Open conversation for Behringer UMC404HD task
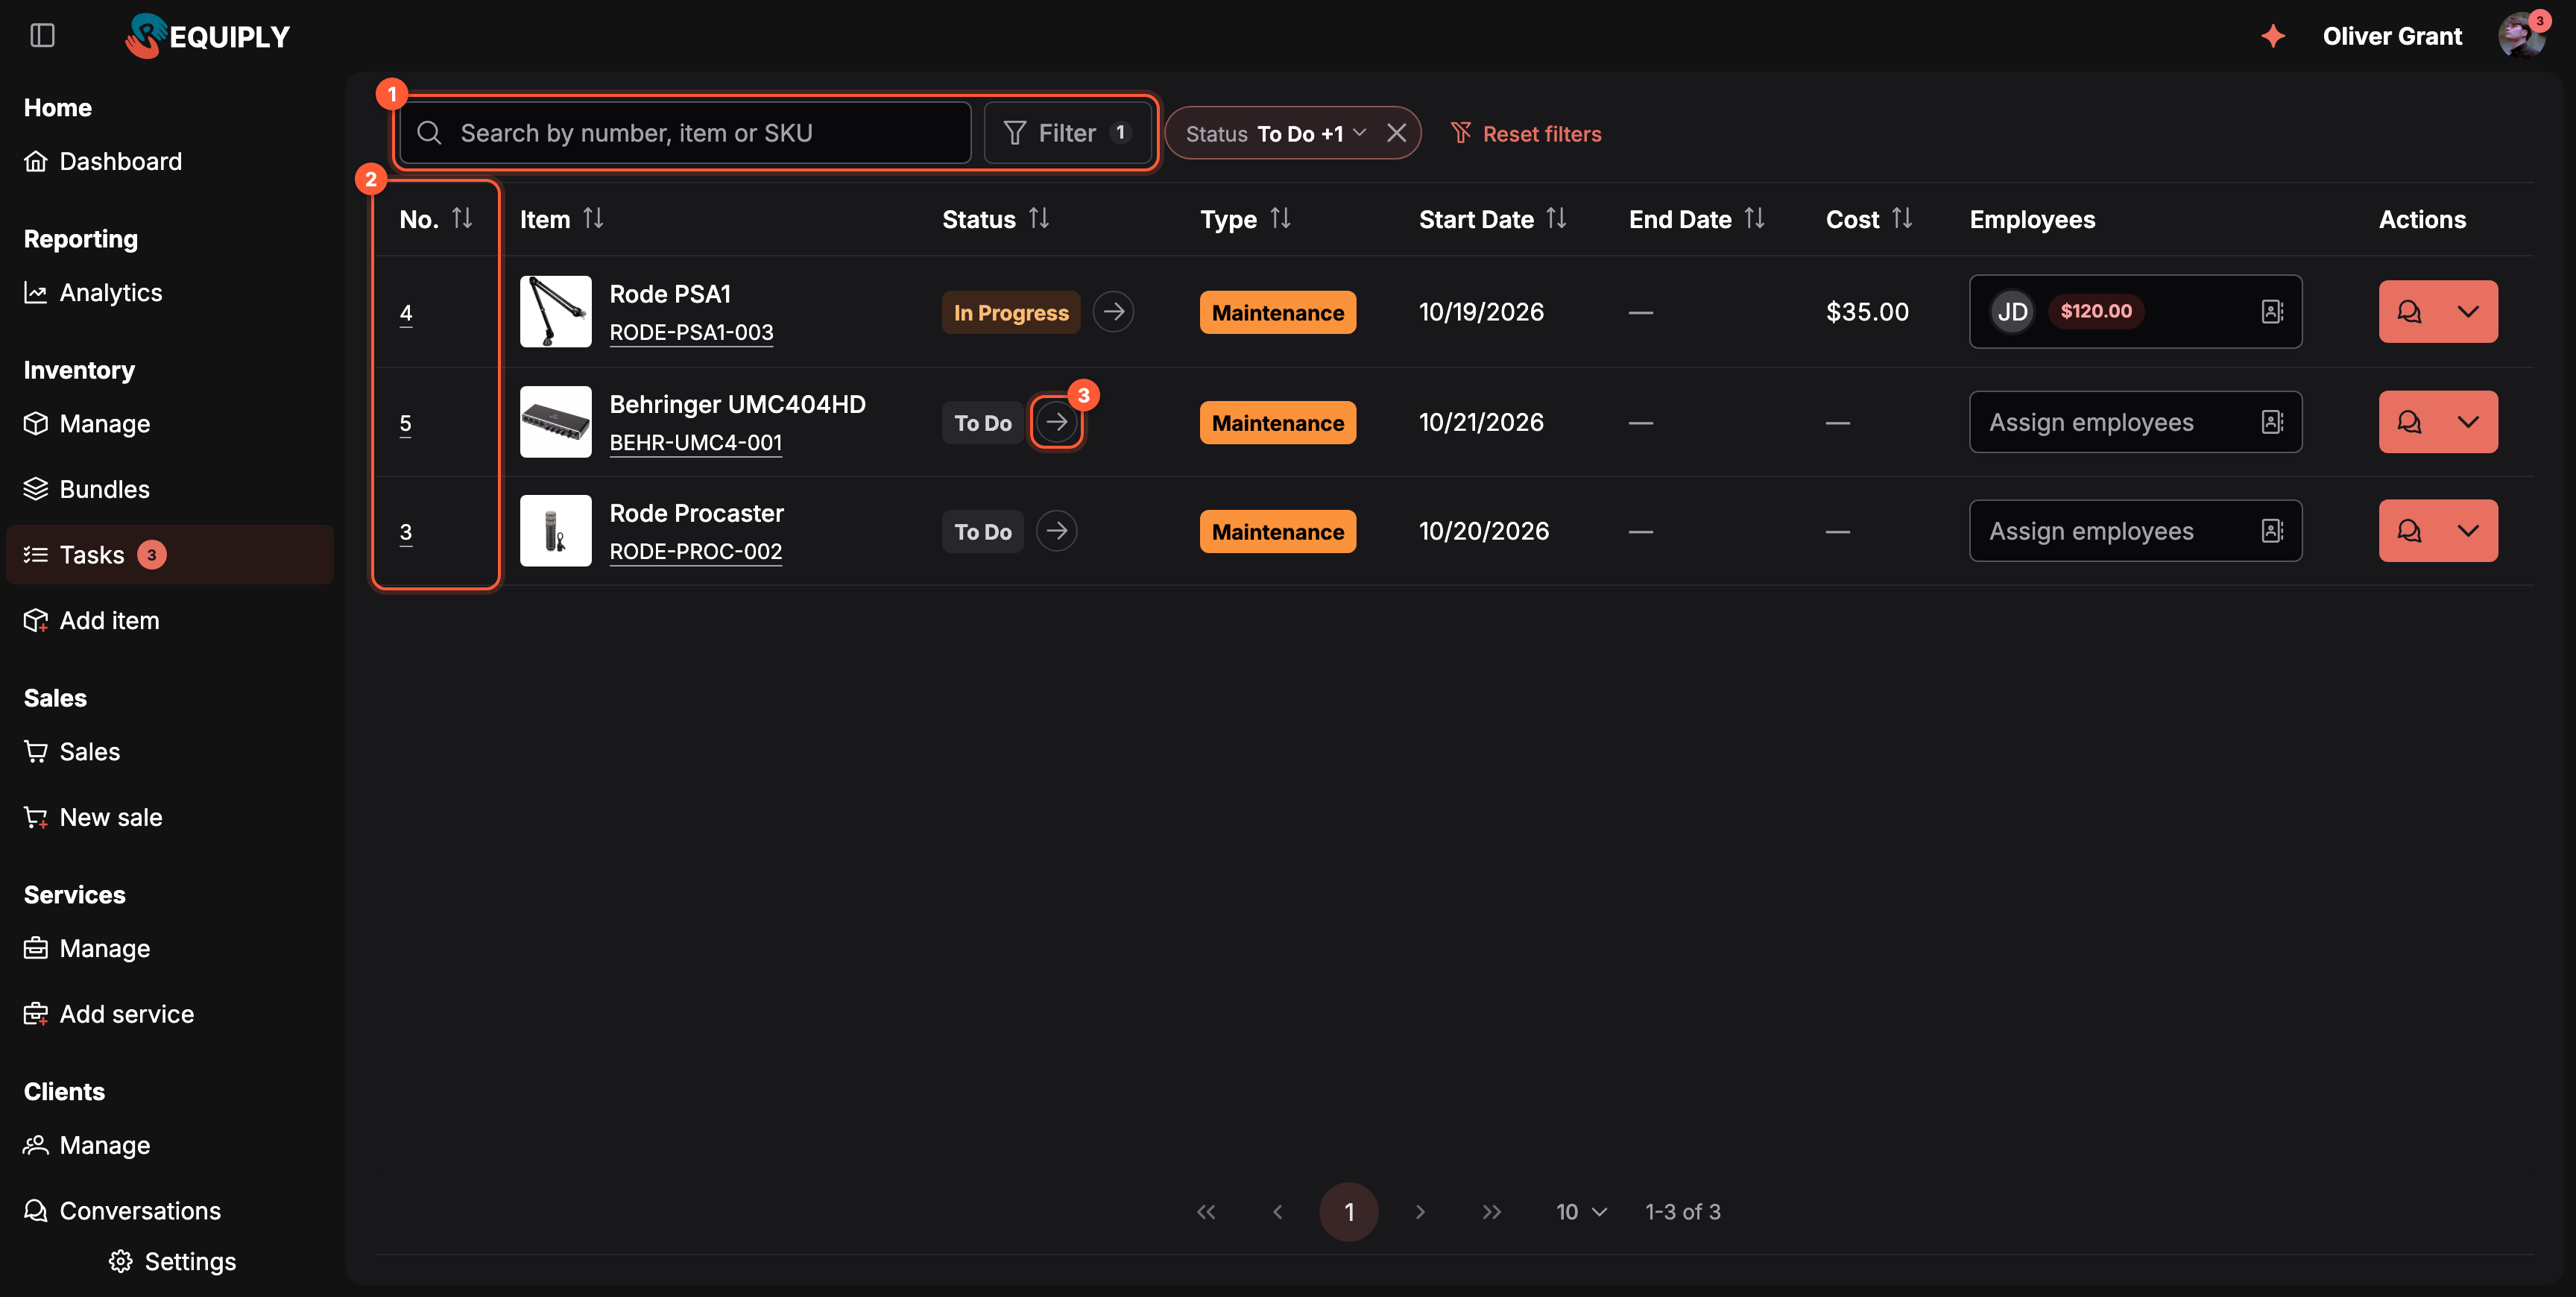The width and height of the screenshot is (2576, 1297). 2409,422
